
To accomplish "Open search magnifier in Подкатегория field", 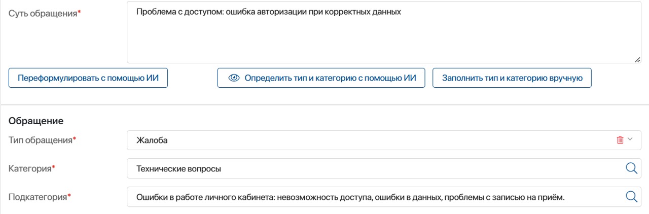I will (631, 197).
